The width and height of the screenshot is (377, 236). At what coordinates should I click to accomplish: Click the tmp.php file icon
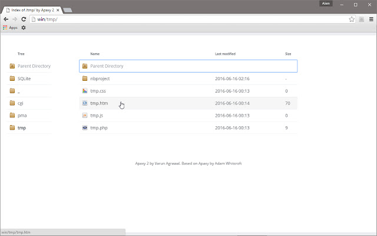(x=85, y=128)
